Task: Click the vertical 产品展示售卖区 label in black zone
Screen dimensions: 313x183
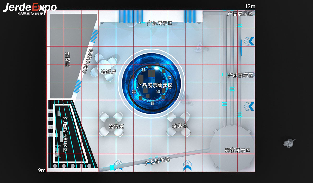Action: click(x=65, y=135)
